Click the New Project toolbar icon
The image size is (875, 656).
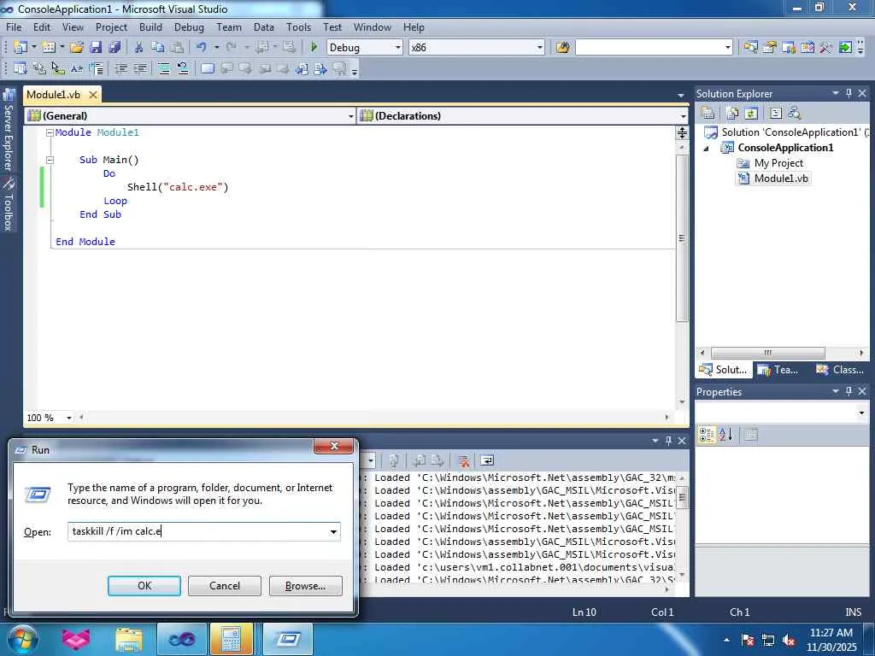pos(21,48)
